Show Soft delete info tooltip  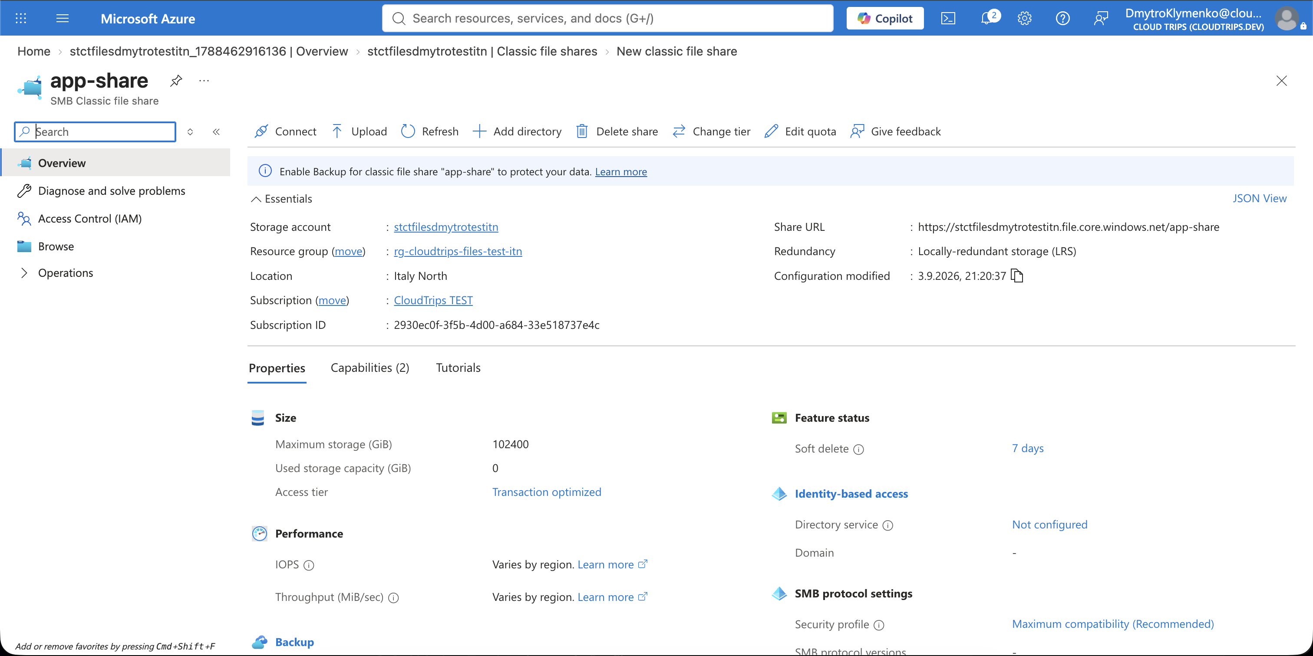coord(859,449)
